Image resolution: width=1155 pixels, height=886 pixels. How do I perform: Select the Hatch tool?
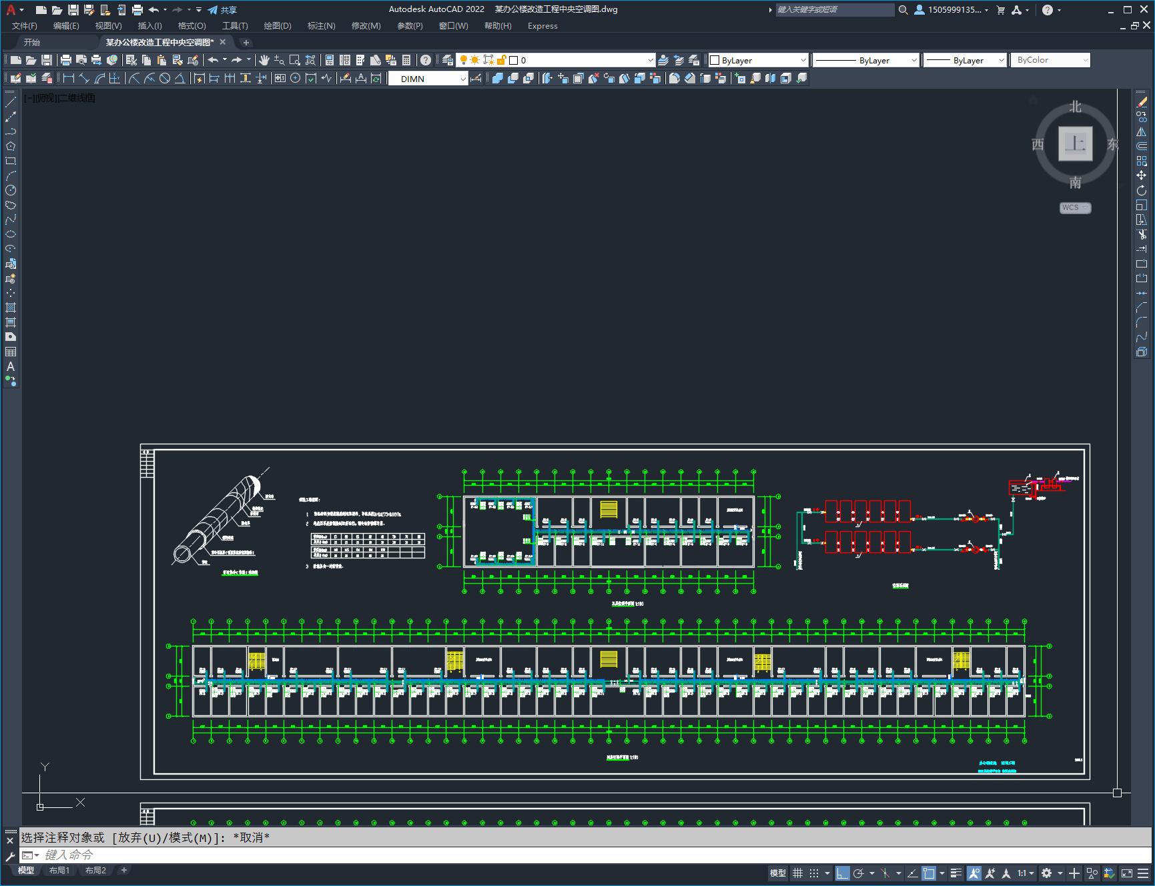pyautogui.click(x=11, y=308)
